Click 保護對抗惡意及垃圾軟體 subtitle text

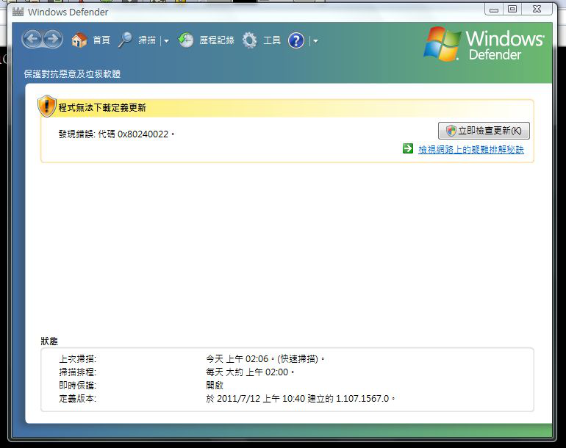point(72,74)
